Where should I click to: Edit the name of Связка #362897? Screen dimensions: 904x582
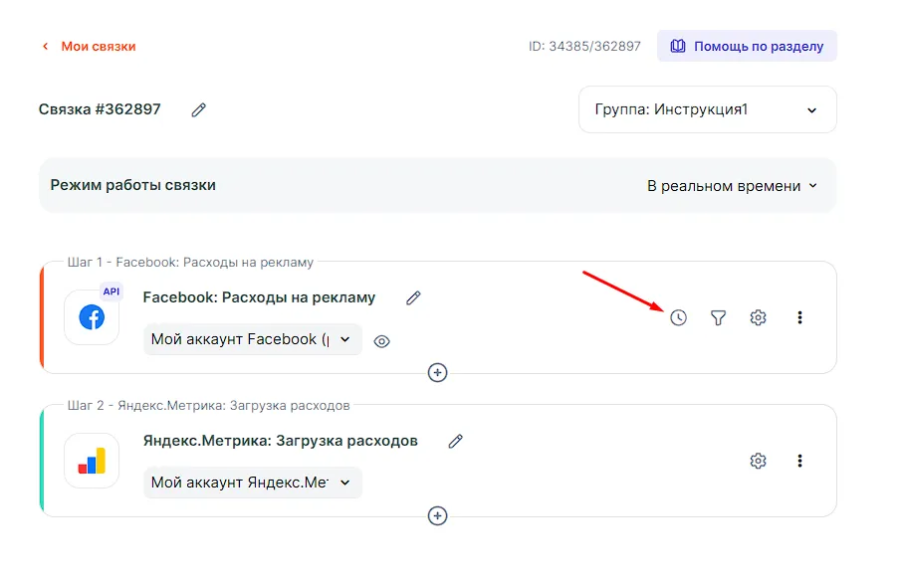[199, 109]
